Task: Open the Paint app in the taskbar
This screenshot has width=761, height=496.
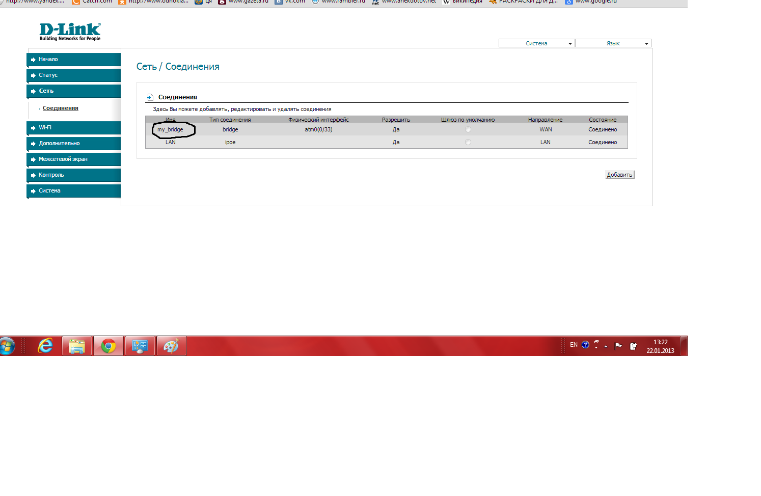Action: coord(171,346)
